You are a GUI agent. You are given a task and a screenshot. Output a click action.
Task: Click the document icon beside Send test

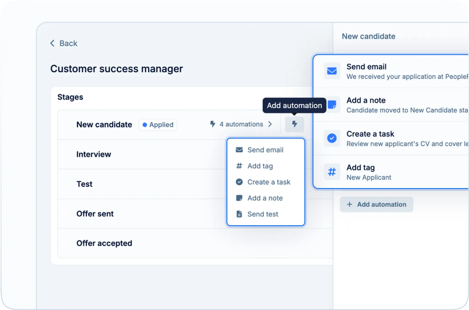click(x=239, y=214)
